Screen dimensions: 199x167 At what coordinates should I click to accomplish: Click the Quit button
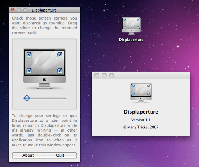(x=60, y=155)
